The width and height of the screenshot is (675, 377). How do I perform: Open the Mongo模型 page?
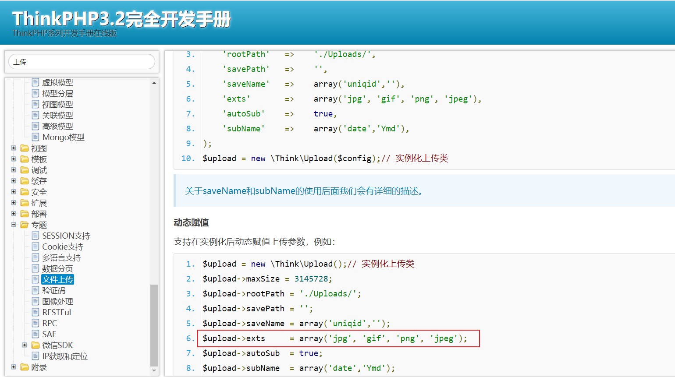coord(63,137)
